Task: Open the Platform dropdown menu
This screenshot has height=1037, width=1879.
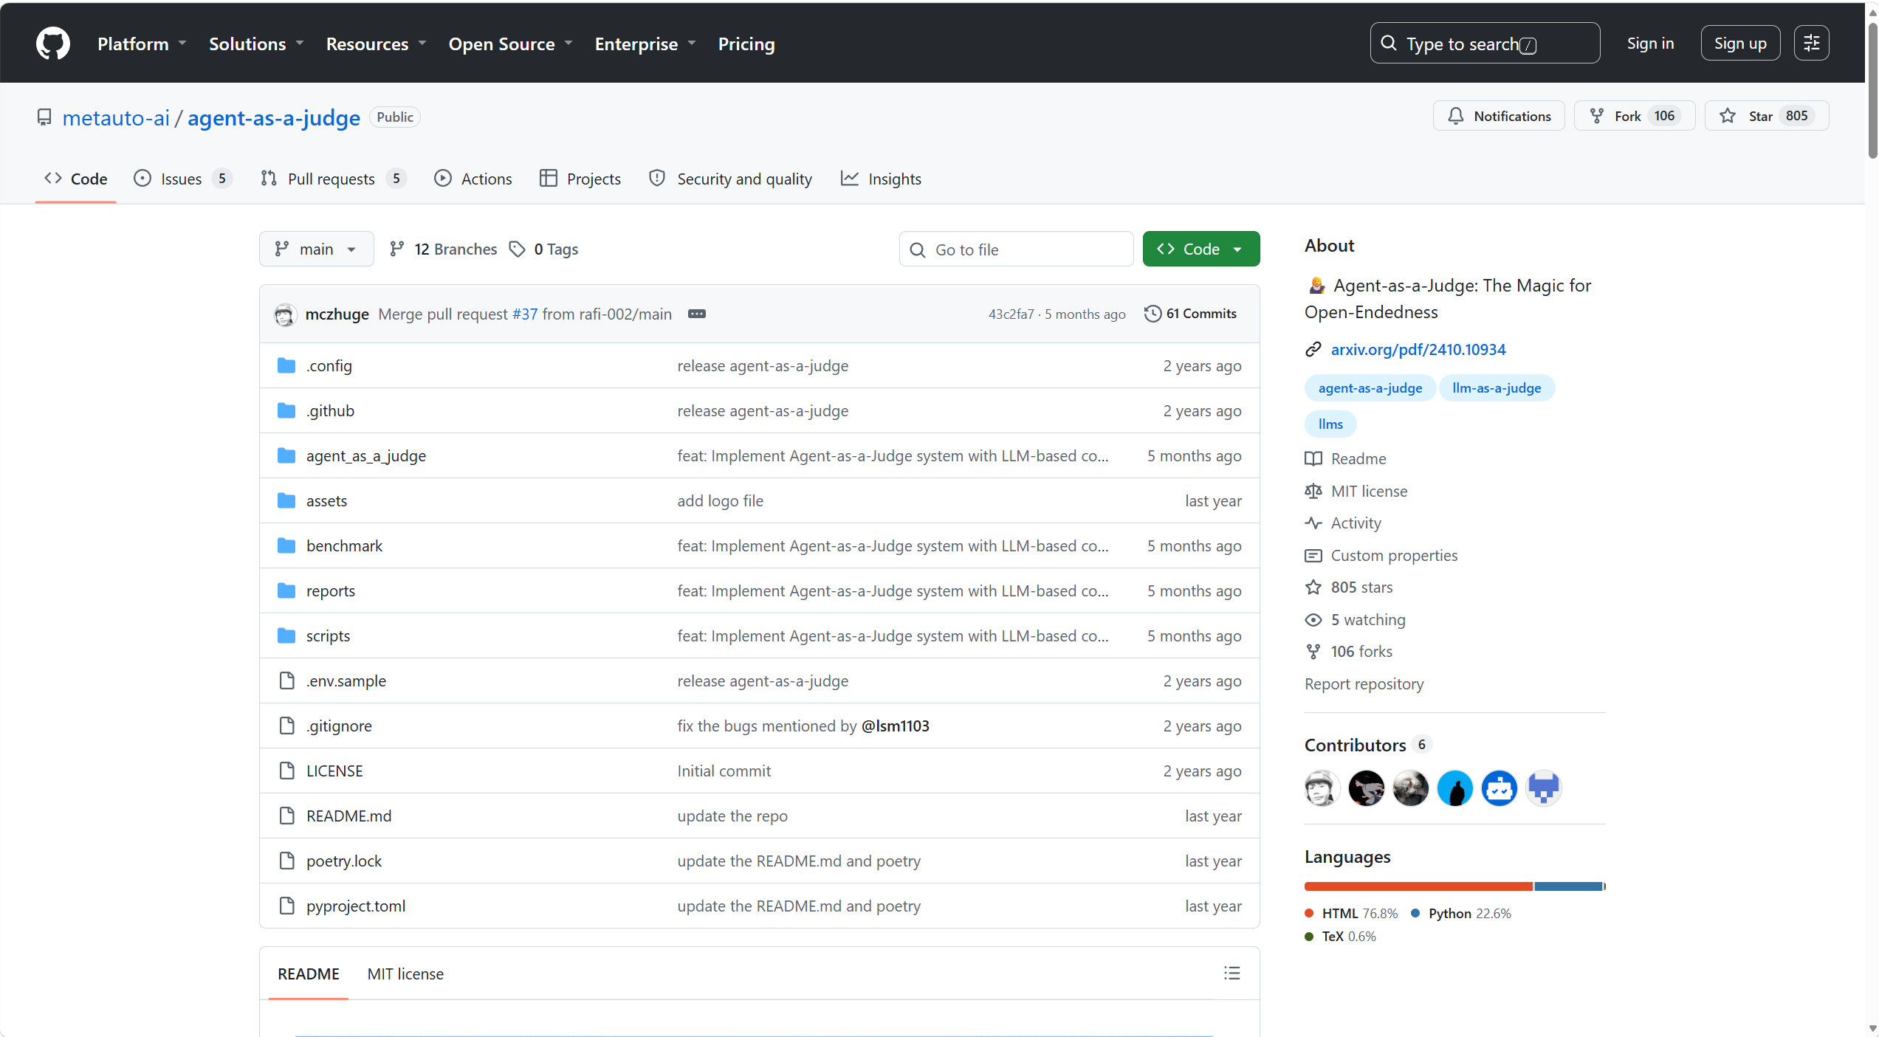Action: coord(142,44)
